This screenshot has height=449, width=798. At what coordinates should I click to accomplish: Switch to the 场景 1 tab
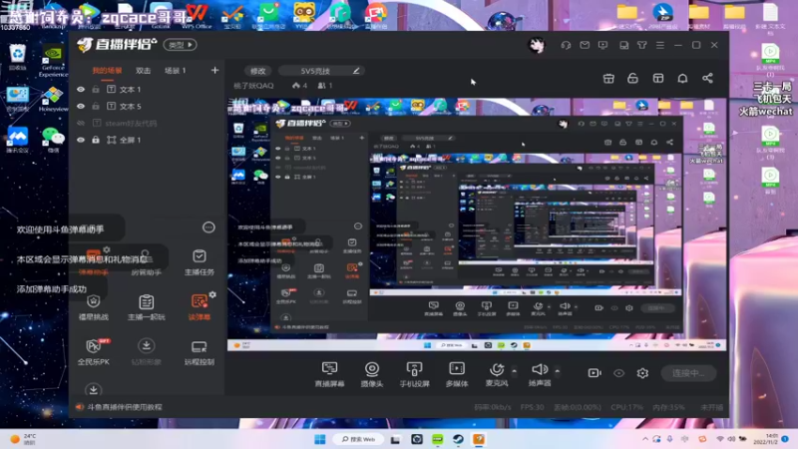176,71
